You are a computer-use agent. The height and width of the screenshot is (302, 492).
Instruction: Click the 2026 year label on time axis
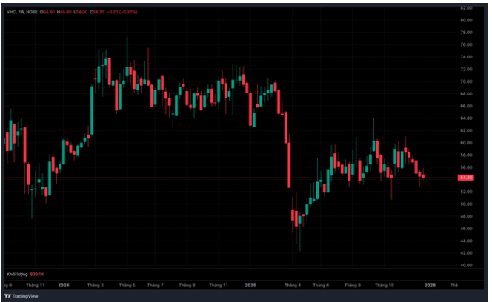[x=430, y=286]
